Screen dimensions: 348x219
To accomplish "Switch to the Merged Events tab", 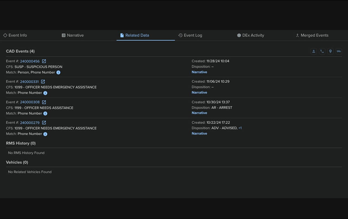I will [312, 35].
